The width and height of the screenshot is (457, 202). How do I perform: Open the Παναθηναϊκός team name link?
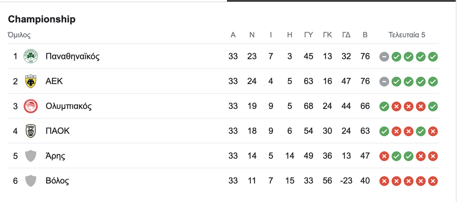pyautogui.click(x=73, y=57)
